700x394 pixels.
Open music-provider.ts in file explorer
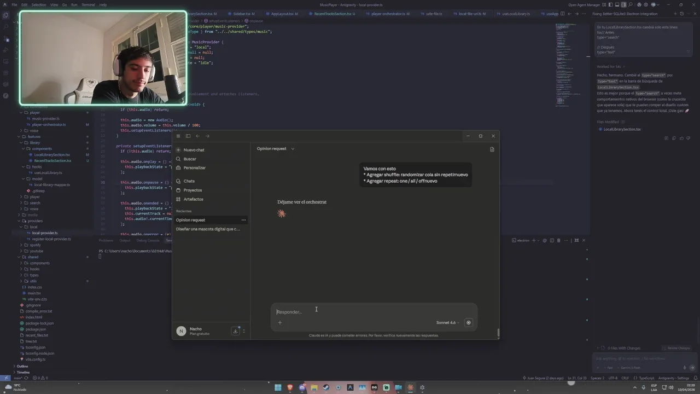pos(45,118)
